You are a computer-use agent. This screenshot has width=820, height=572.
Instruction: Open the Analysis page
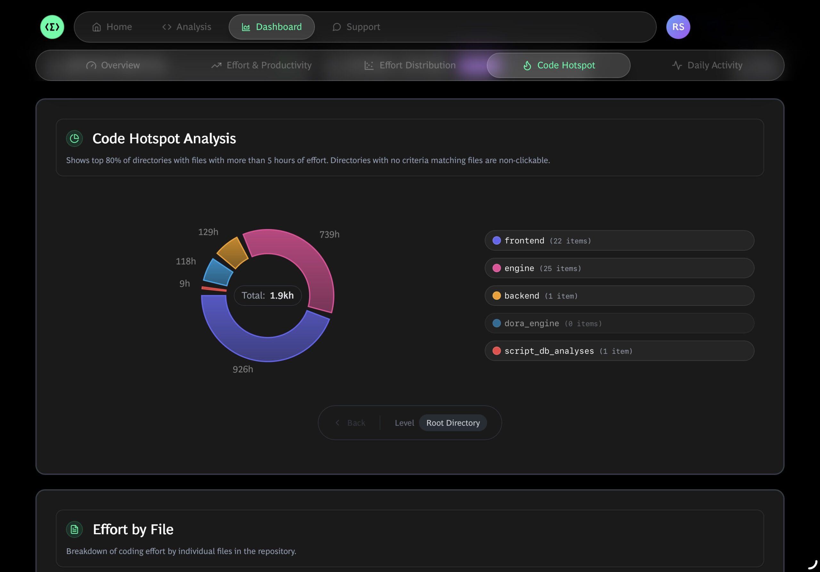point(186,27)
